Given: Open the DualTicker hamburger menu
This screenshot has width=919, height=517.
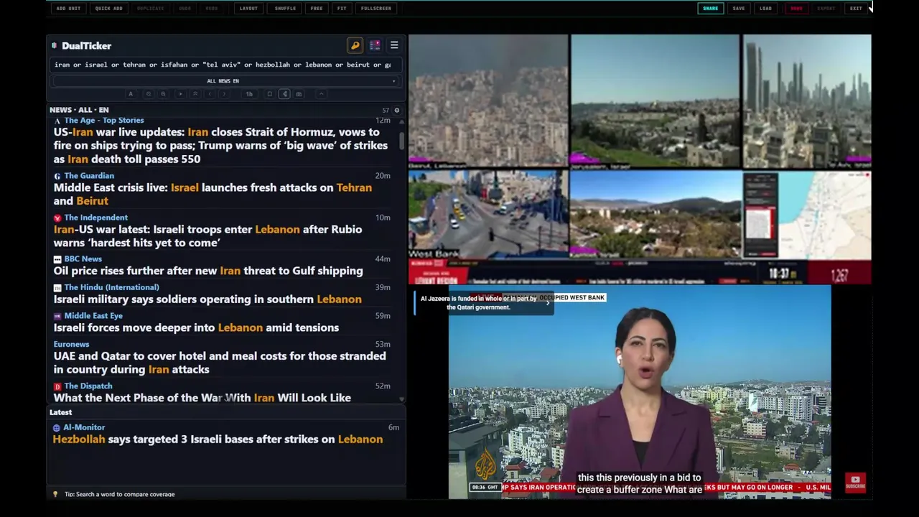Looking at the screenshot, I should pos(394,45).
